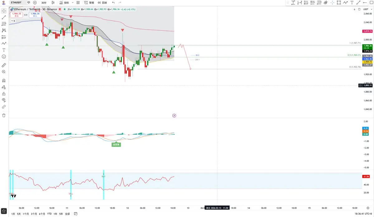The height and width of the screenshot is (217, 374).
Task: Open the ETHUSDT symbol search
Action: [16, 2]
